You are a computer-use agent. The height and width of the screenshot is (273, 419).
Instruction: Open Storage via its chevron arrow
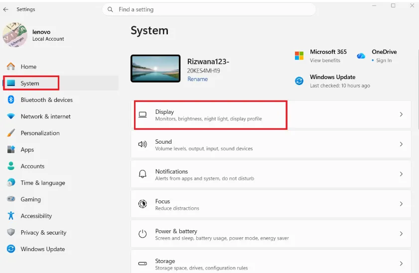[401, 264]
